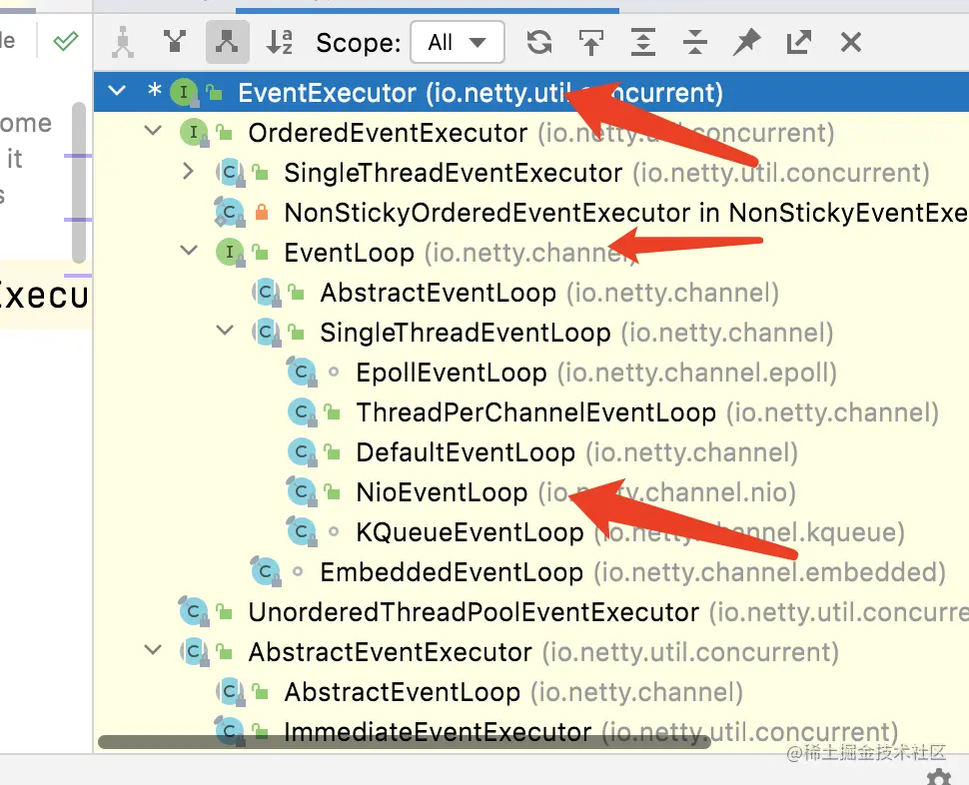Select UnorderedThreadPoolEventExecutor row
The image size is (969, 785).
coord(531,612)
